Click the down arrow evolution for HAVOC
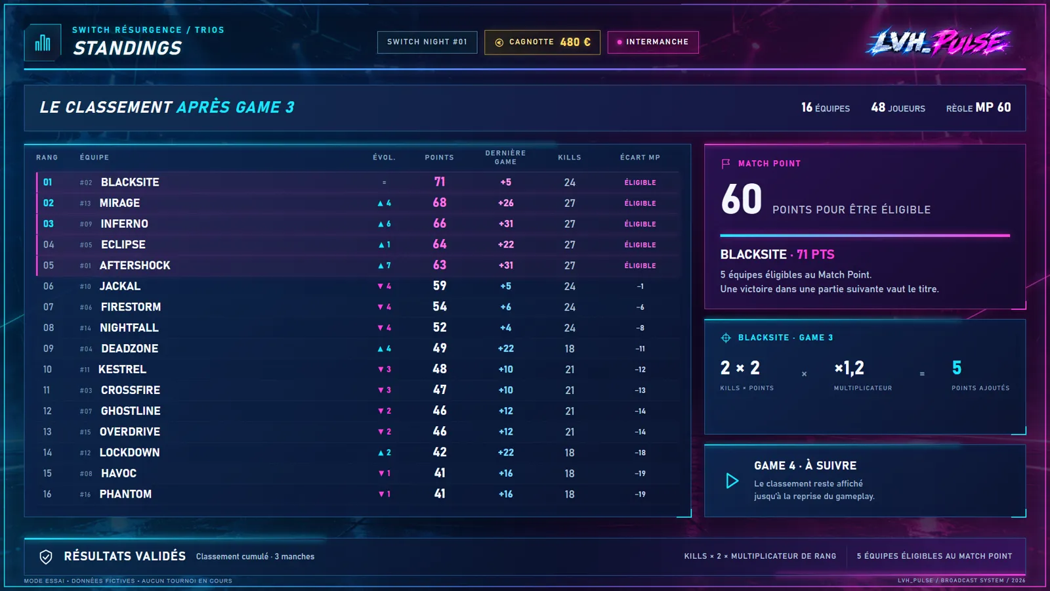The width and height of the screenshot is (1050, 591). click(381, 473)
